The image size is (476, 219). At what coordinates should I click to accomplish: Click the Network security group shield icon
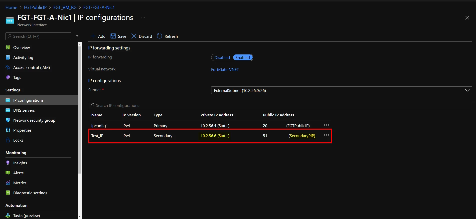(8, 120)
